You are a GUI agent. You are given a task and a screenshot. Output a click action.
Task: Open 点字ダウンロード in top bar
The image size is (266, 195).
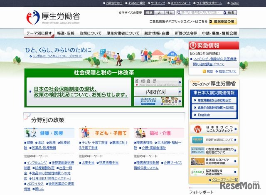point(180,3)
